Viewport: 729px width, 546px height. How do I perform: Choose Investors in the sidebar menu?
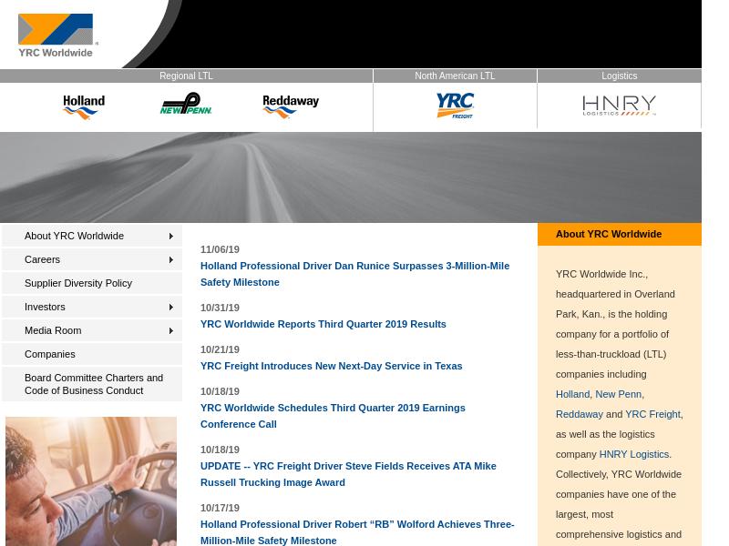[92, 307]
